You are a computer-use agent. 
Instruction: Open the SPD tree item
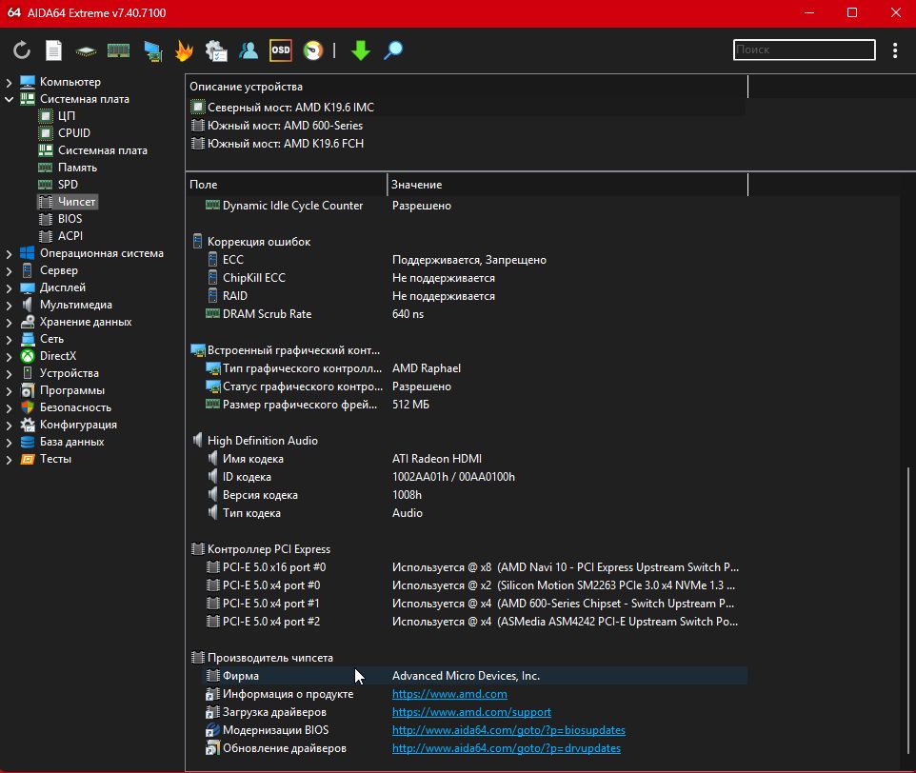tap(68, 185)
